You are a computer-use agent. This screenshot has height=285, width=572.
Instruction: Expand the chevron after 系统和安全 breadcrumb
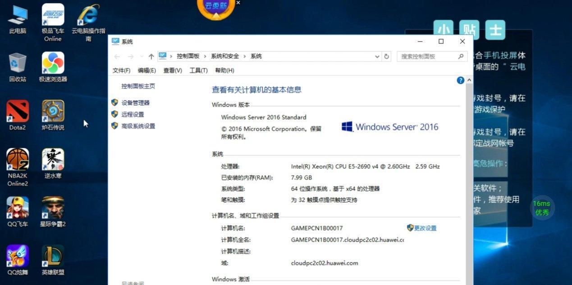[245, 57]
